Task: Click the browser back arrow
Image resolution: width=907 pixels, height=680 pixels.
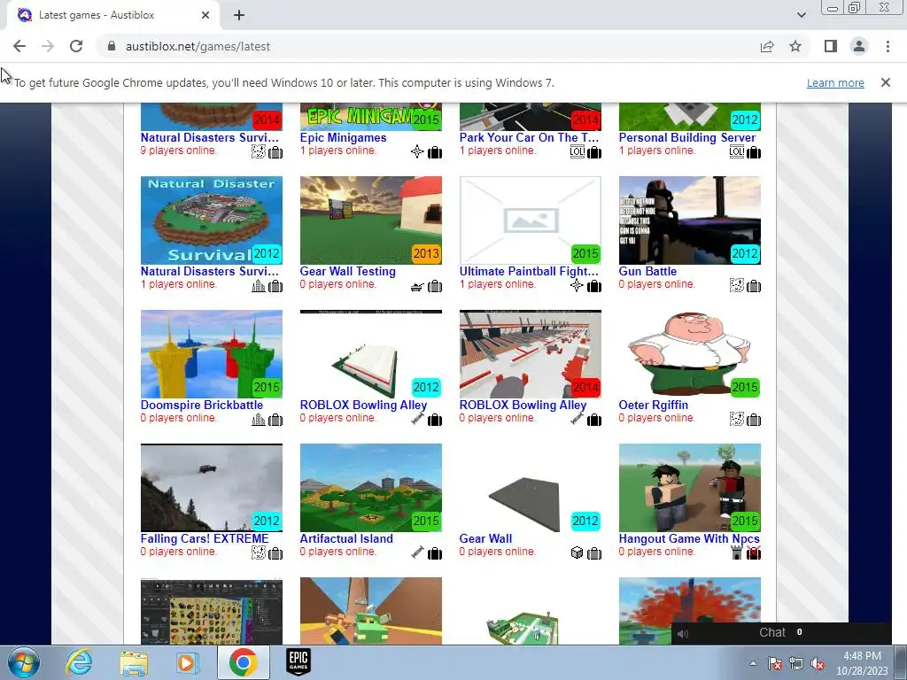Action: pos(19,46)
